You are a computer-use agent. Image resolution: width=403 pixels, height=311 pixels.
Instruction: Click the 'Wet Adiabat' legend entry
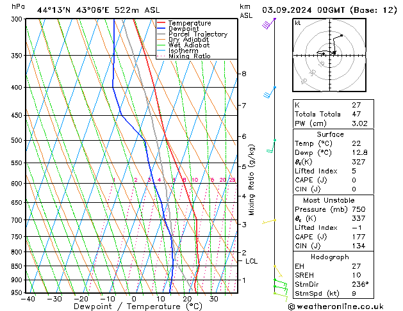click(x=189, y=45)
